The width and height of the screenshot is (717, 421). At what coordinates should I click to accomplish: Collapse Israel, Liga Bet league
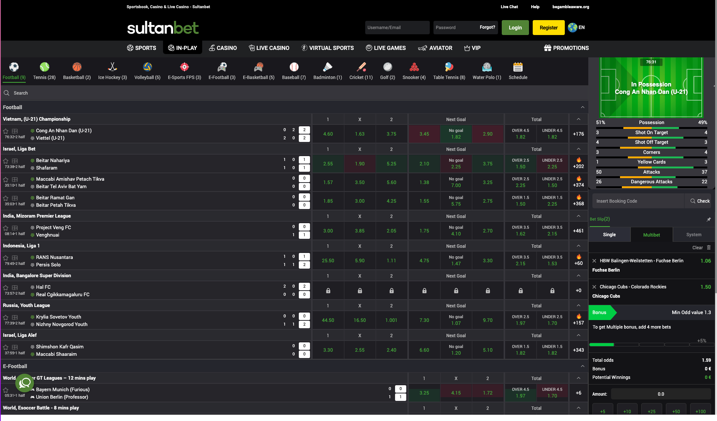tap(578, 149)
